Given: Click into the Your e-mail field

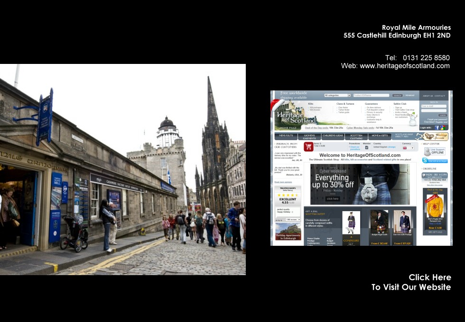Looking at the screenshot, I should pos(434,106).
